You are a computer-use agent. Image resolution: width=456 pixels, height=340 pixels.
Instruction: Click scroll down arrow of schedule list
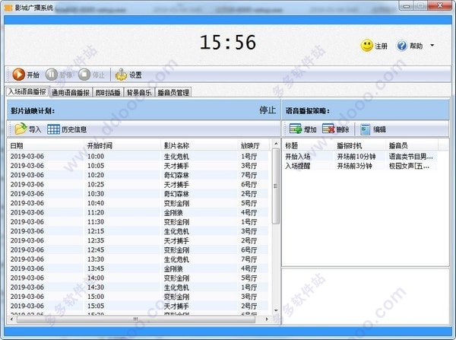click(275, 310)
